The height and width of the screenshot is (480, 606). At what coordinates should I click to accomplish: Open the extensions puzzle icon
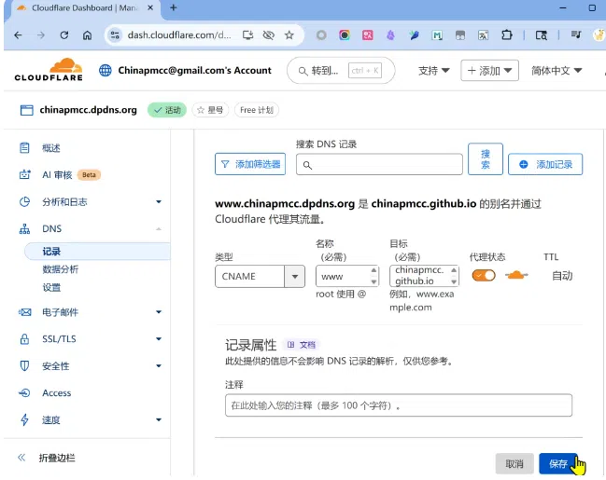click(x=507, y=35)
